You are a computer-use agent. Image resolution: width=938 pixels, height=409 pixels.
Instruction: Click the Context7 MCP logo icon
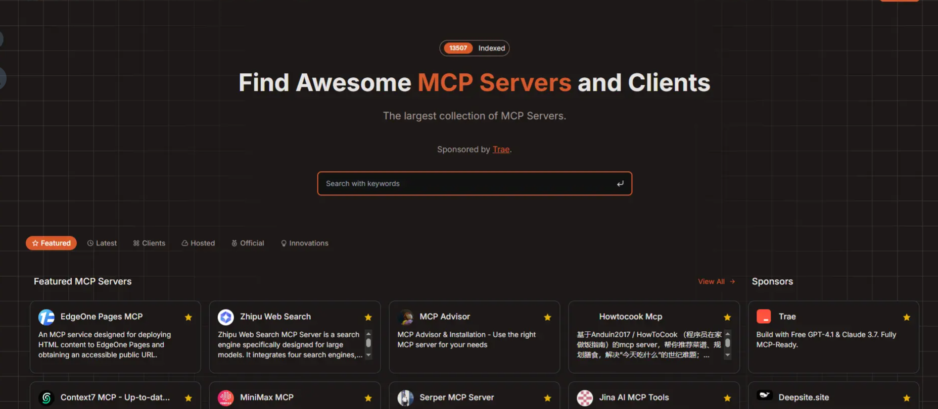click(46, 398)
